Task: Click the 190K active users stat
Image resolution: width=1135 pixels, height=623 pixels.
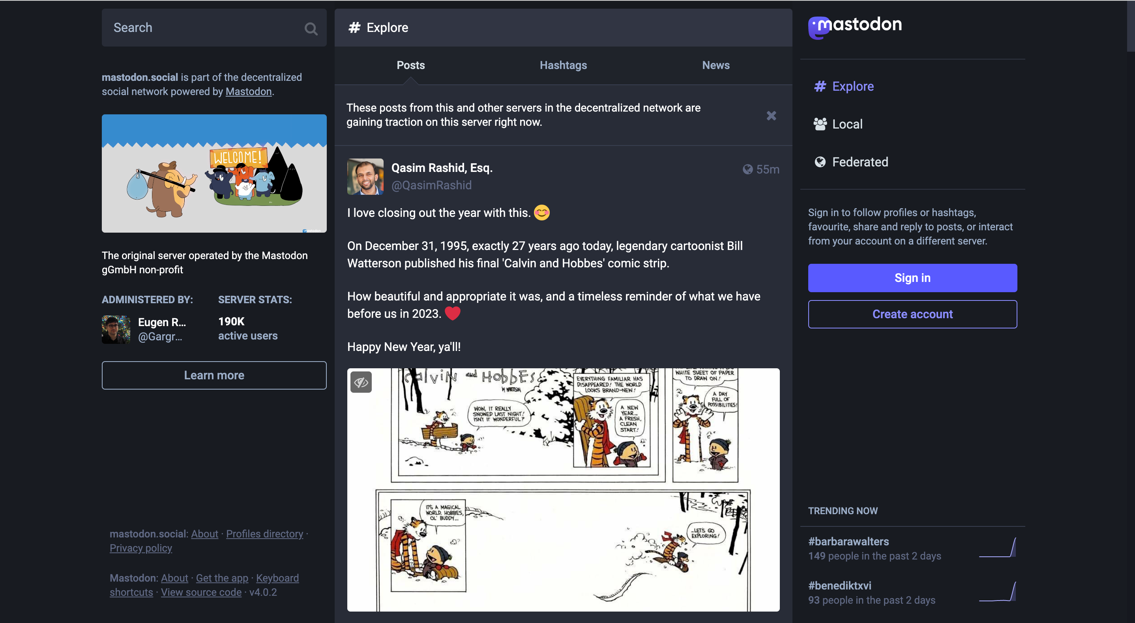Action: click(x=247, y=328)
